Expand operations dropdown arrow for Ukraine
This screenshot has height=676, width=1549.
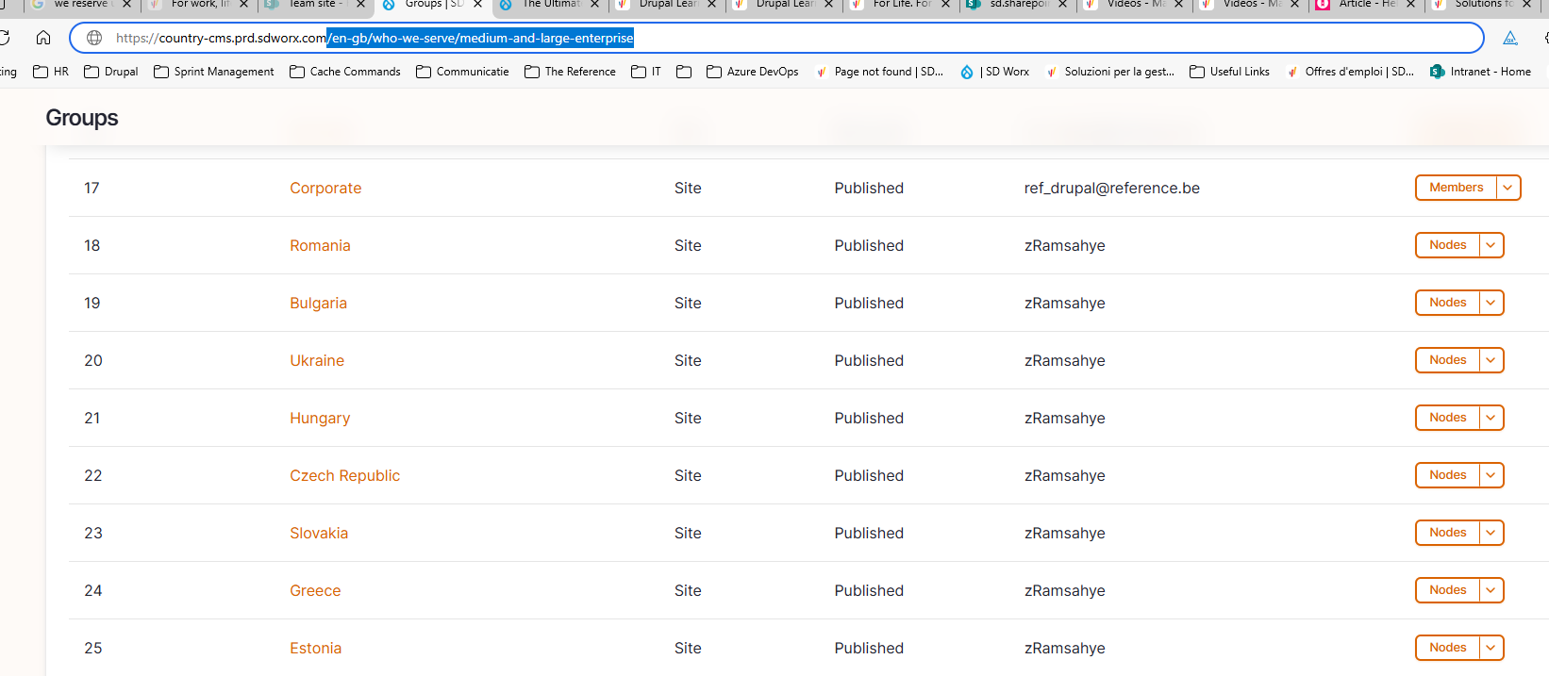coord(1491,360)
